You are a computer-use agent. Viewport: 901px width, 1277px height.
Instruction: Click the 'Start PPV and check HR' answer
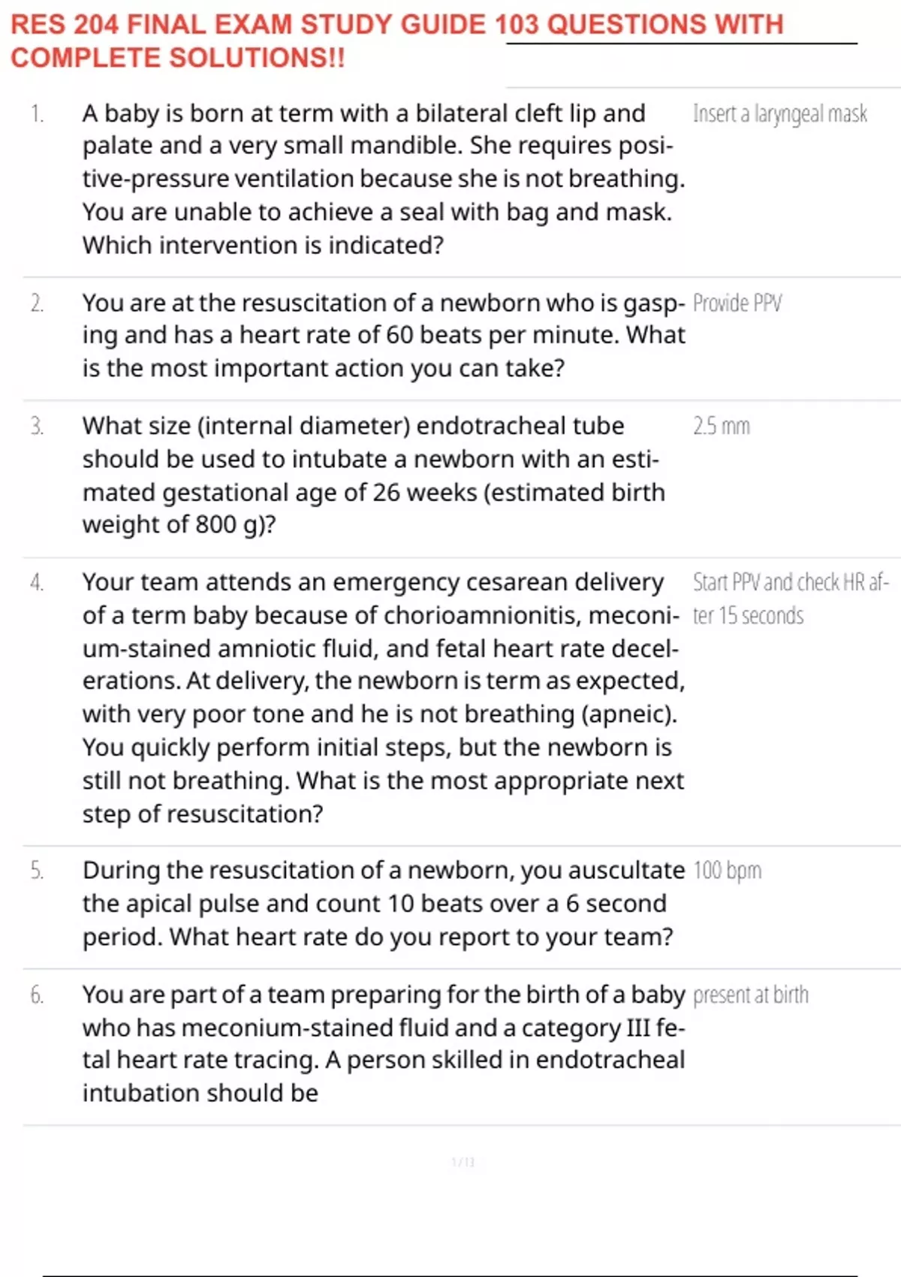tap(791, 599)
